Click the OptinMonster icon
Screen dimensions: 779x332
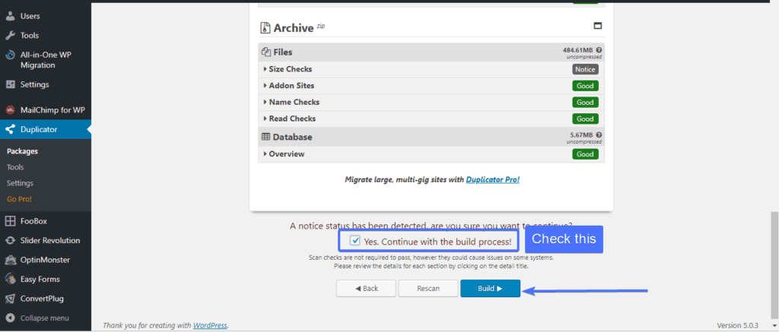tap(10, 260)
